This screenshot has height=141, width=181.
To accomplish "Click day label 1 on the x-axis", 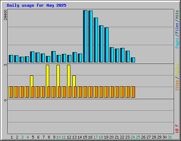I will (12, 137).
